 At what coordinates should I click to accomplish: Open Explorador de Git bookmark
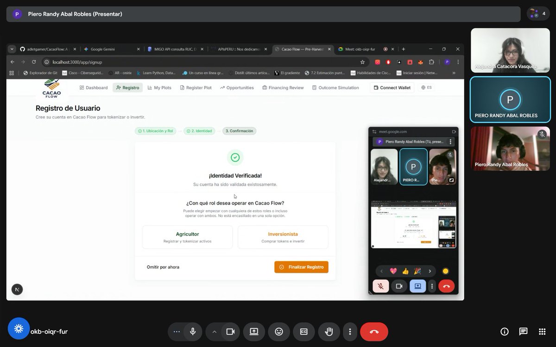pyautogui.click(x=40, y=73)
